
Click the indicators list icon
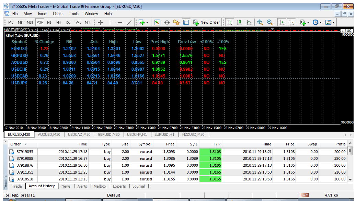click(x=303, y=22)
